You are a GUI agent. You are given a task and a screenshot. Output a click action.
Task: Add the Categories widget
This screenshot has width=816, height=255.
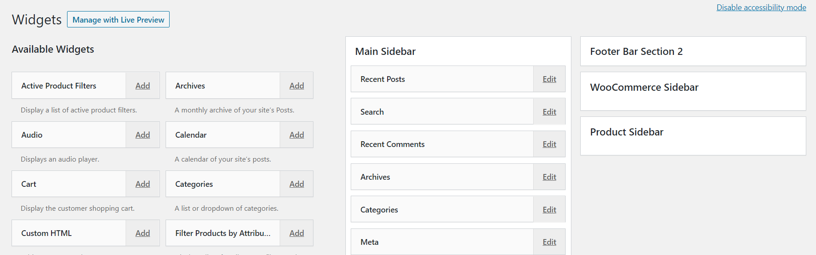point(297,184)
